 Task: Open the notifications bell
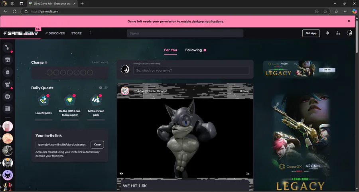coord(327,33)
